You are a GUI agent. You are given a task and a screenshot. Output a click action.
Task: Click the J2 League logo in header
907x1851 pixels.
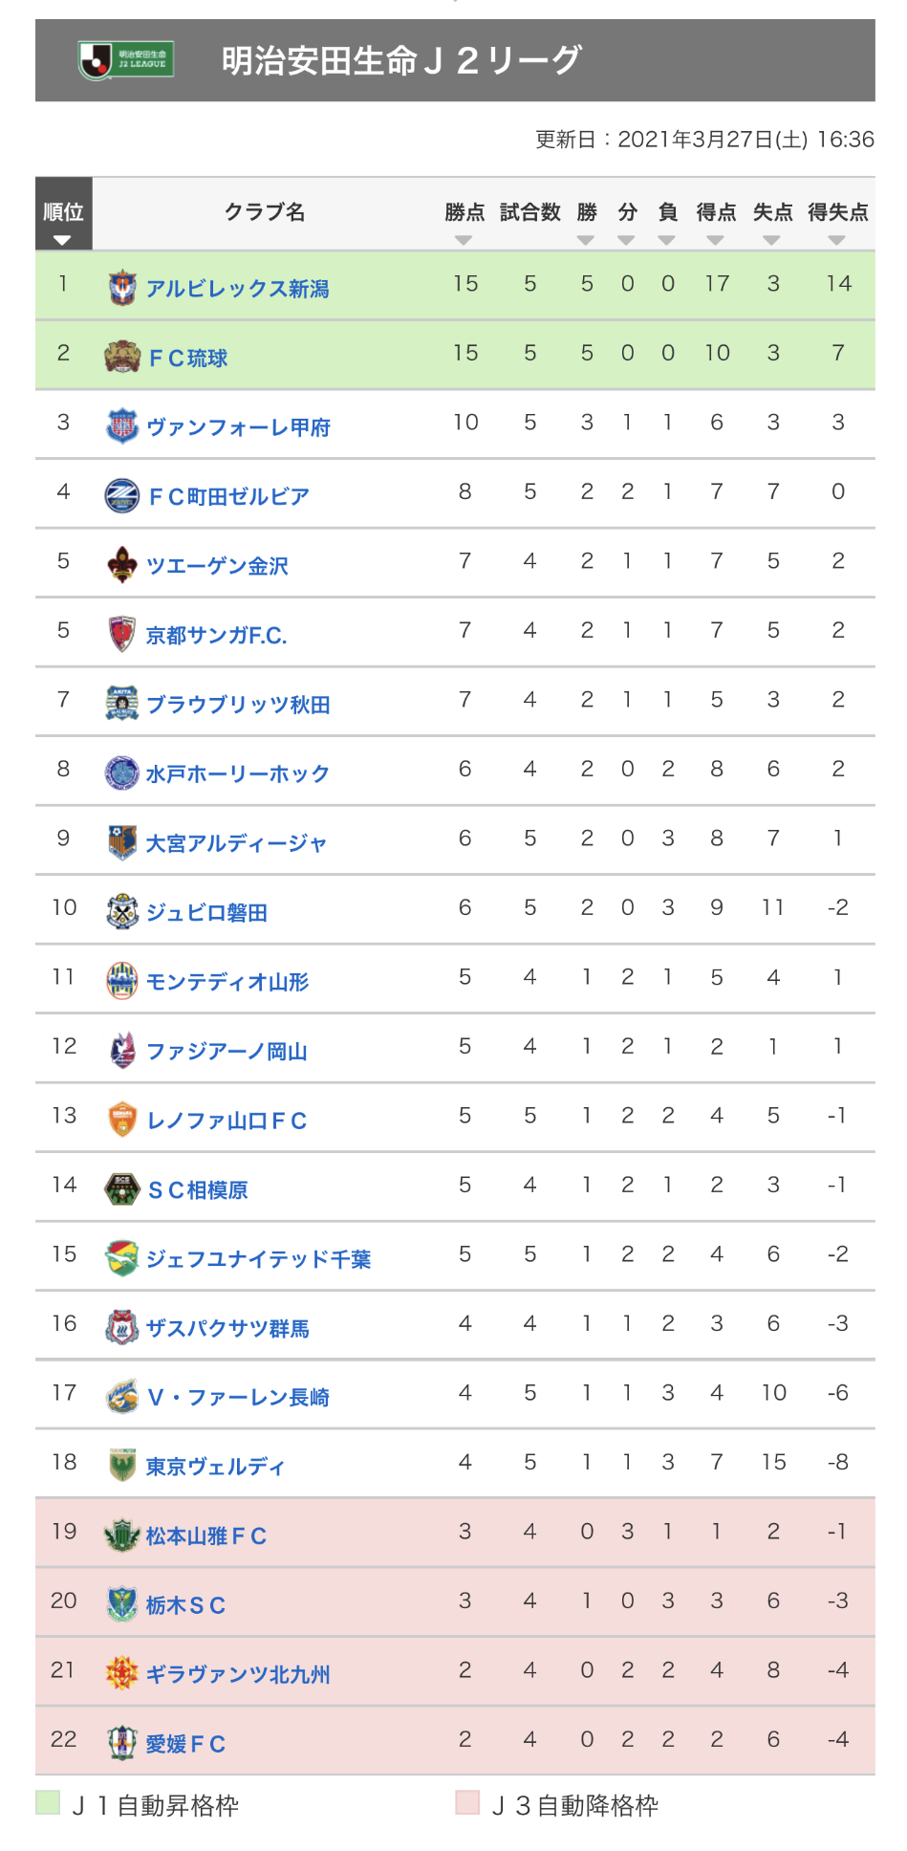click(126, 60)
